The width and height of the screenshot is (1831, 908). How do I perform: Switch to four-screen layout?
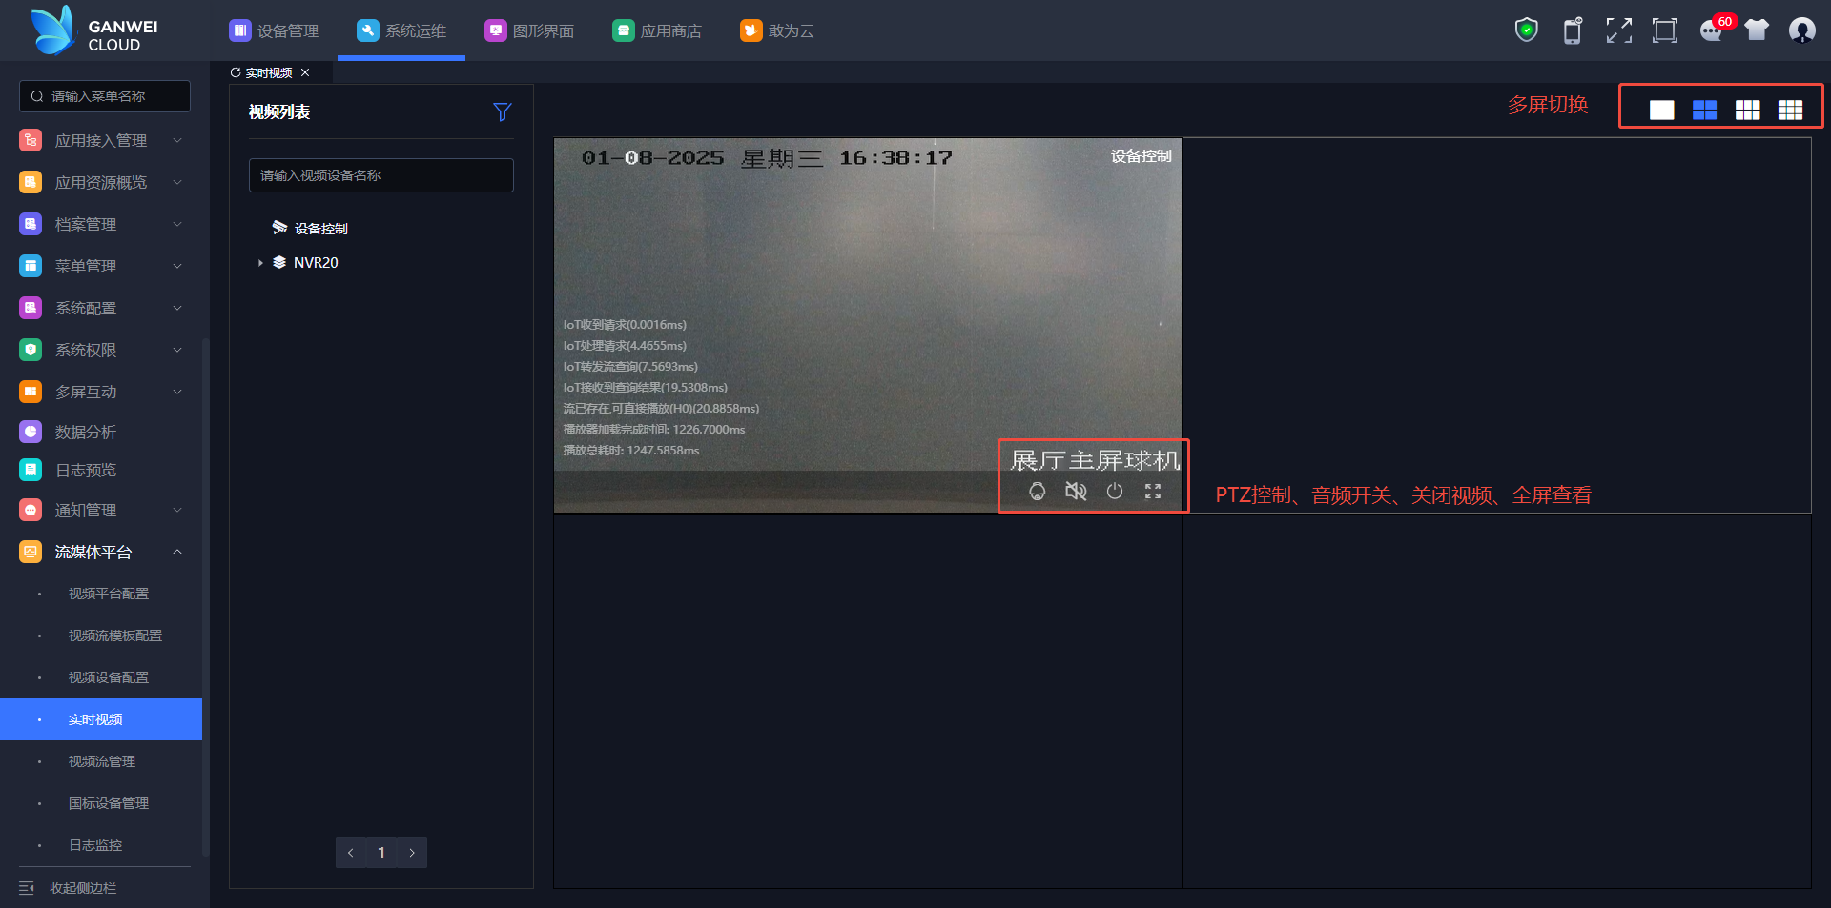1704,110
